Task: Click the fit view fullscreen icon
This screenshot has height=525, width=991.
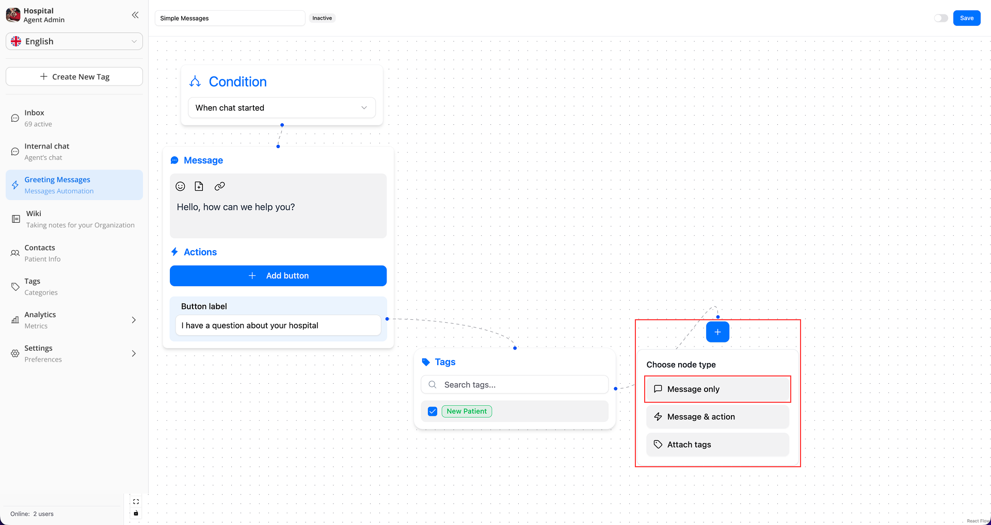Action: click(x=136, y=502)
